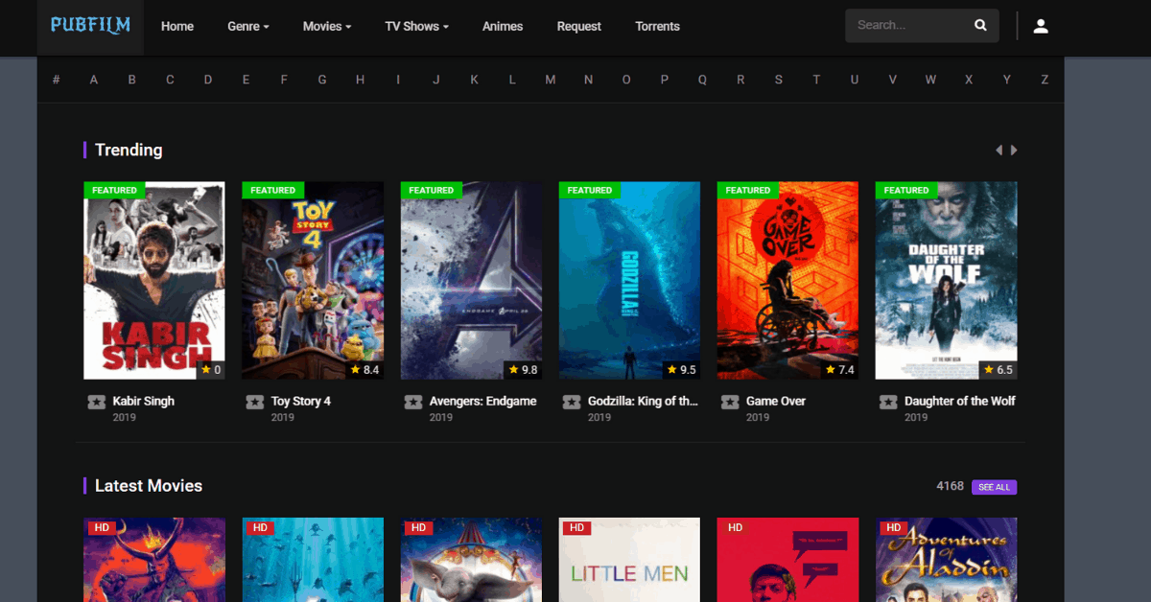Open the Game Over title link

[776, 402]
